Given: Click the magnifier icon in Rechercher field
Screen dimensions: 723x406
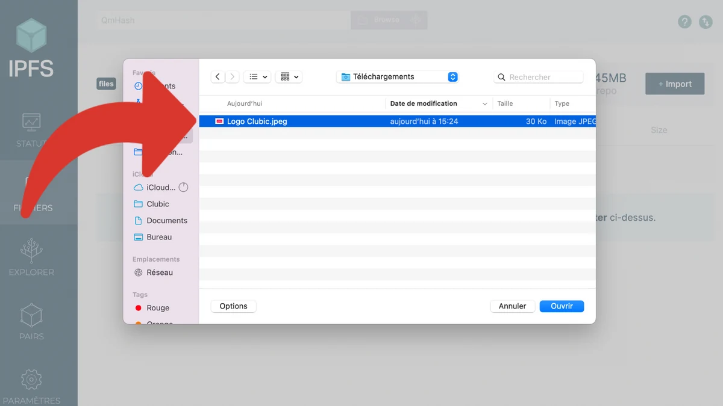Looking at the screenshot, I should click(x=502, y=77).
